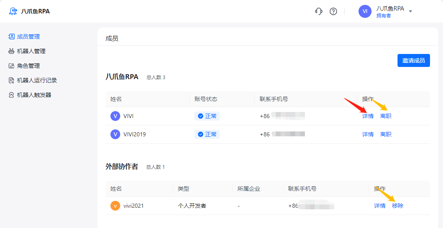This screenshot has width=443, height=228.
Task: Click the 所属企业 column header
Action: [x=249, y=189]
